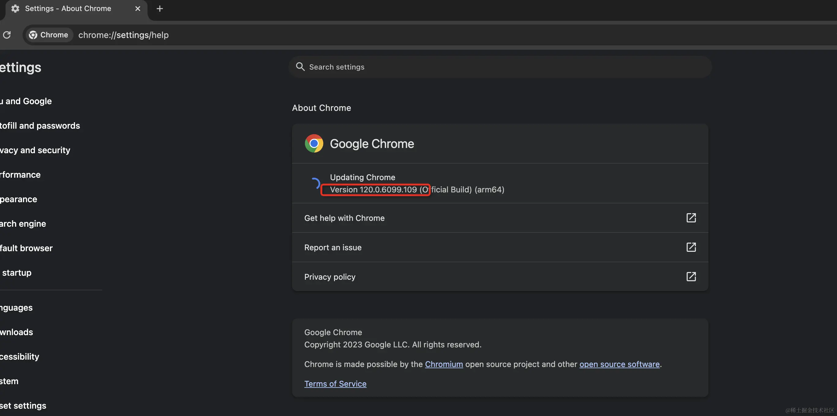Image resolution: width=837 pixels, height=416 pixels.
Task: Click the Google Chrome logo icon
Action: (314, 143)
